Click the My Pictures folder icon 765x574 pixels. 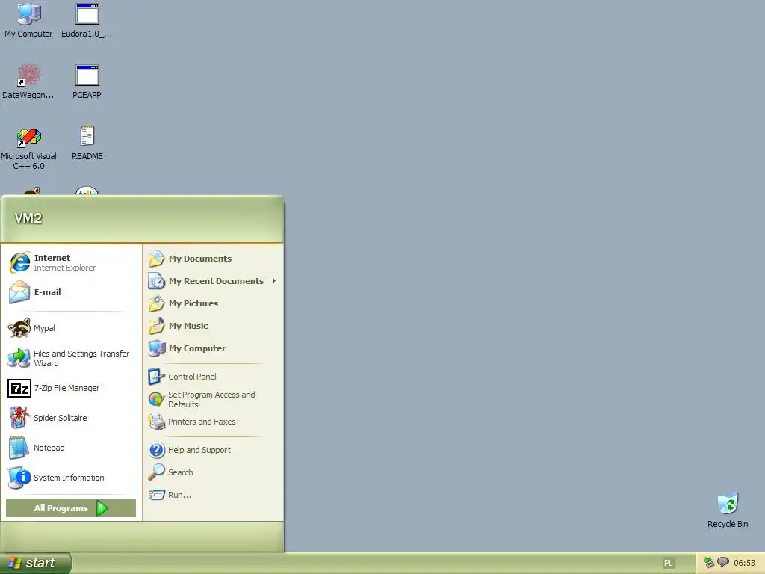coord(157,303)
